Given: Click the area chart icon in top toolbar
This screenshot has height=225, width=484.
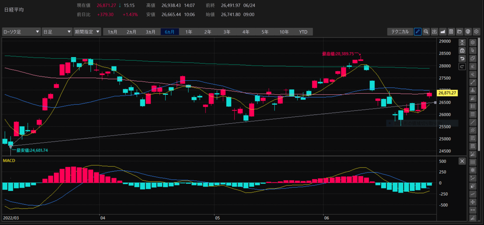Looking at the screenshot, I should pos(443,31).
